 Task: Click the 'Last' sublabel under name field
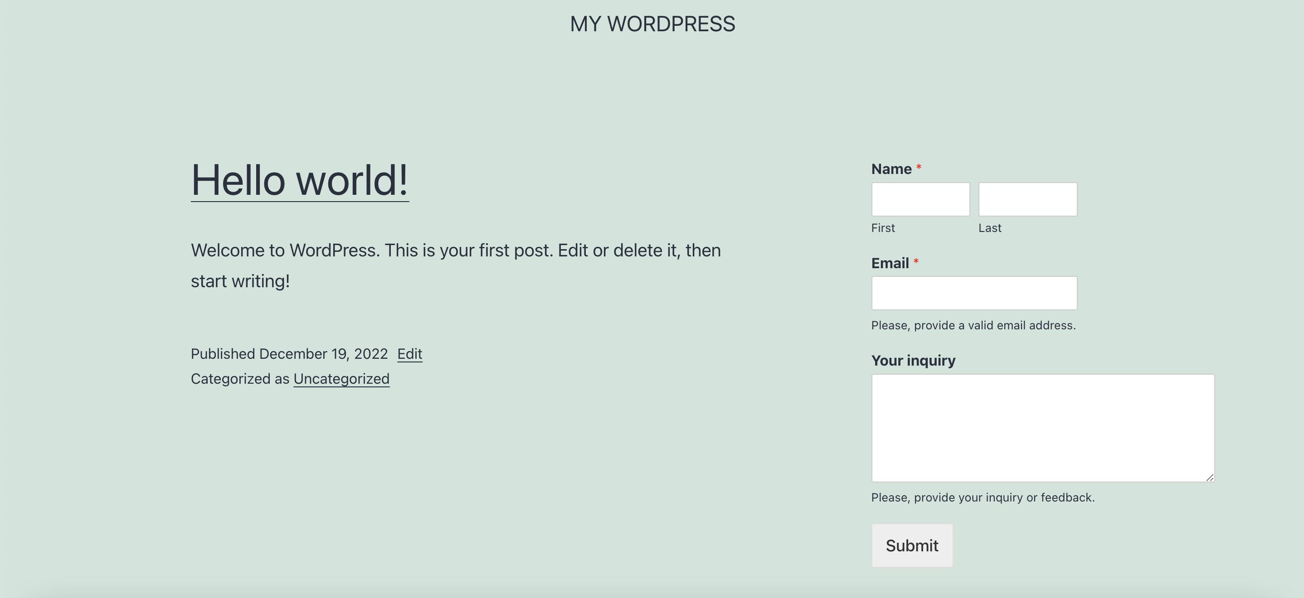990,228
